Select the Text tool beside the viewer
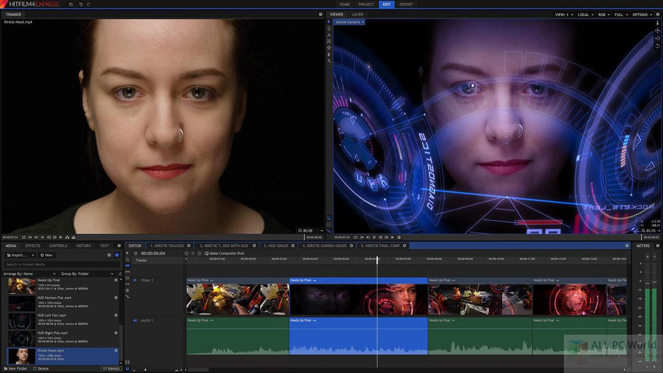 tap(329, 35)
